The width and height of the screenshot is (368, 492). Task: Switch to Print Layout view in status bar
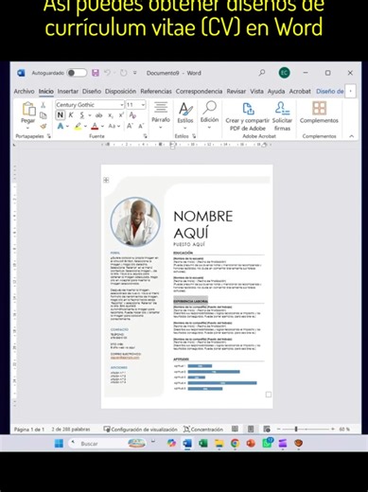coord(251,429)
